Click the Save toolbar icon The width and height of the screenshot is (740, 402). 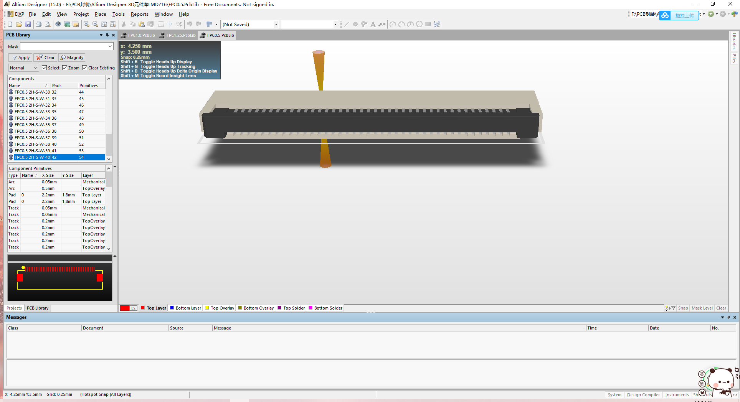(28, 24)
